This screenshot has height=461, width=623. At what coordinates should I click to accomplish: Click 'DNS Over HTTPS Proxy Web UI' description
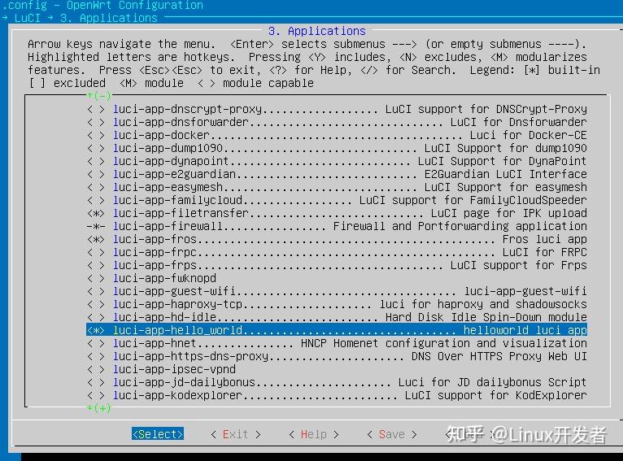[x=499, y=357]
